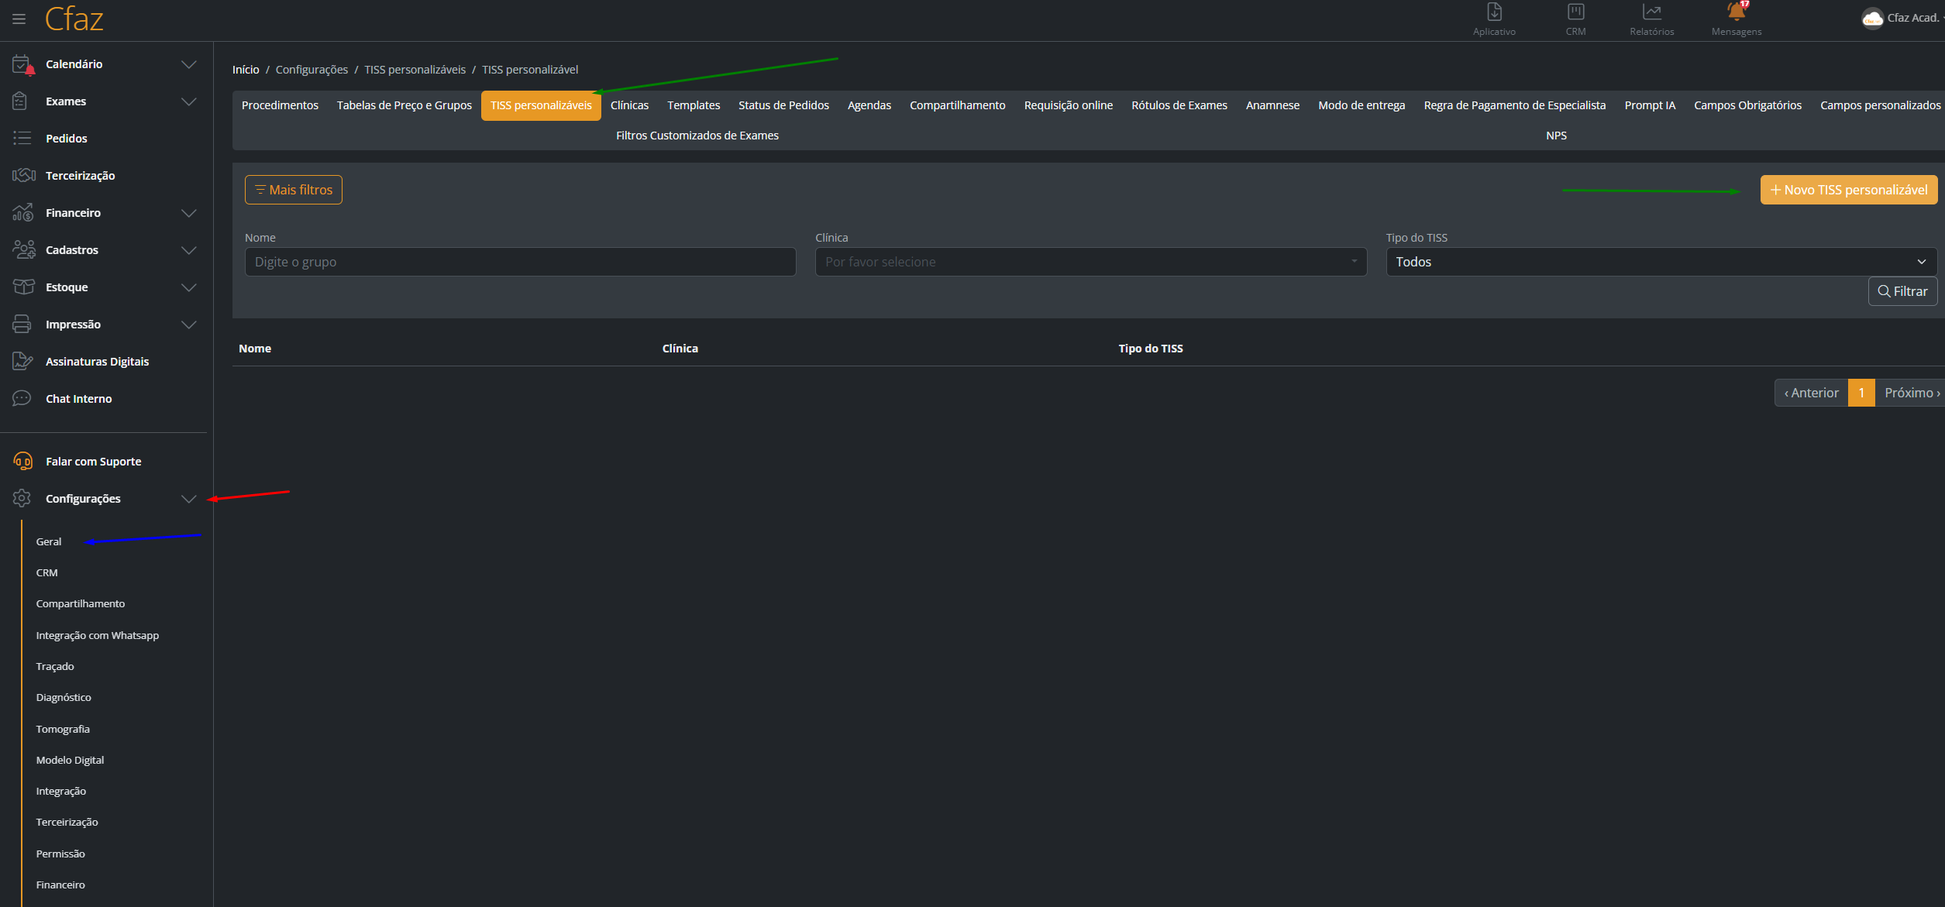Image resolution: width=1945 pixels, height=907 pixels.
Task: Open Modelo Digital settings item
Action: pos(70,760)
